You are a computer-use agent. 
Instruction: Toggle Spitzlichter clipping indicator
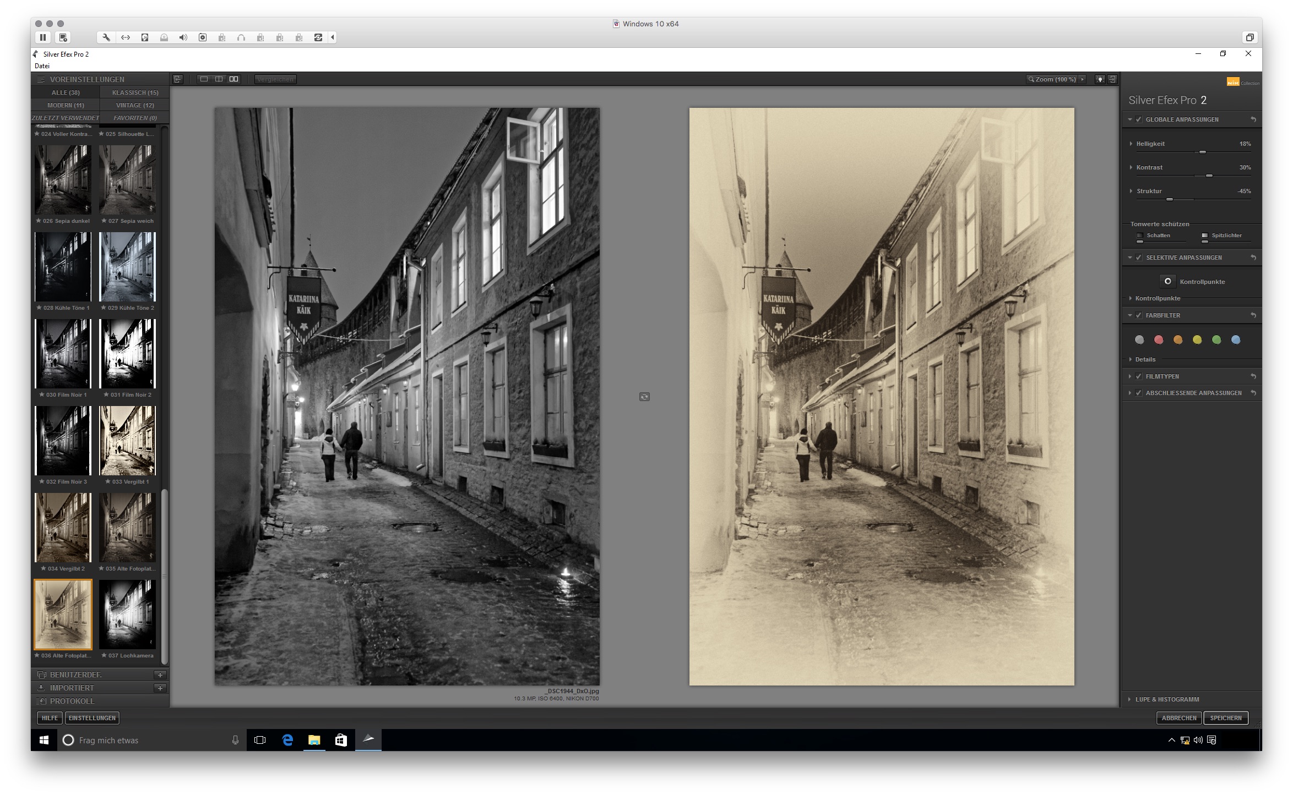click(1205, 235)
